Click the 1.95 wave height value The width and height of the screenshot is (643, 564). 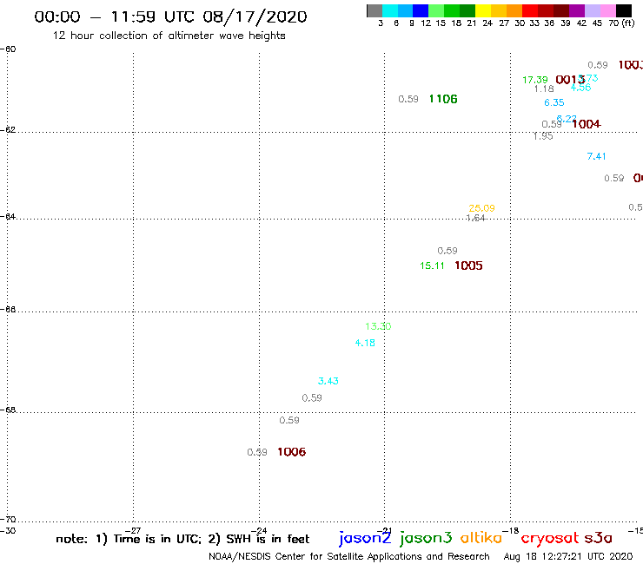(x=543, y=136)
